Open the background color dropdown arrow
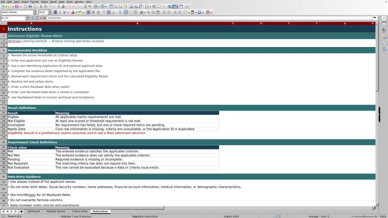 click(83, 12)
